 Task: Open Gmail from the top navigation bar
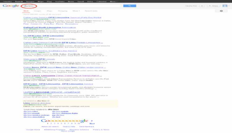coord(81,1)
